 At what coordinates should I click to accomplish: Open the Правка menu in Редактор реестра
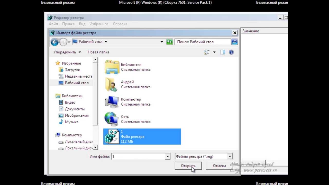(x=68, y=24)
